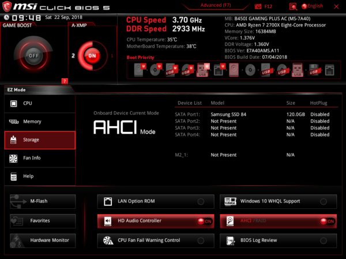This screenshot has height=259, width=346.
Task: Open the Fan Info section
Action: pyautogui.click(x=40, y=158)
